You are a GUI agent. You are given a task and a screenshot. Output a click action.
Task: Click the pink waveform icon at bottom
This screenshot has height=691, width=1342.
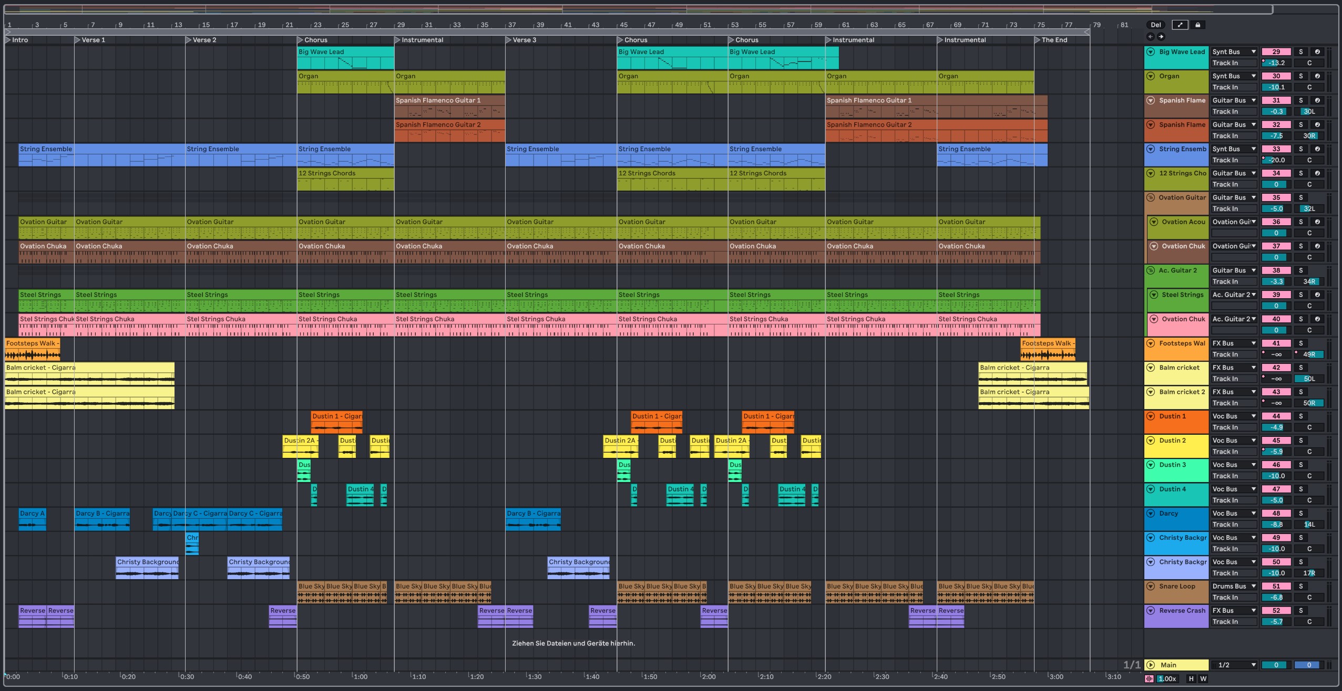coord(1149,678)
